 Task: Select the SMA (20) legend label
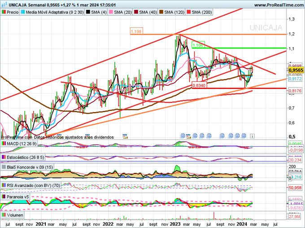123,12
